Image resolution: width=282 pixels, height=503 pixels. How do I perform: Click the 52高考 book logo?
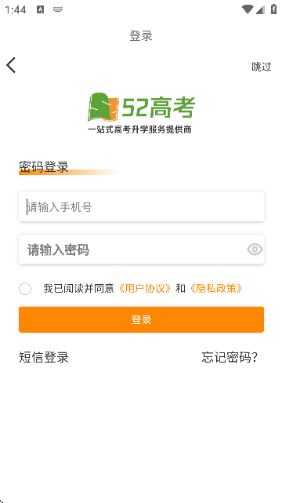click(x=141, y=112)
